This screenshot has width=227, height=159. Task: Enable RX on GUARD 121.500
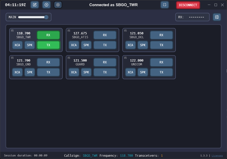coord(105,62)
